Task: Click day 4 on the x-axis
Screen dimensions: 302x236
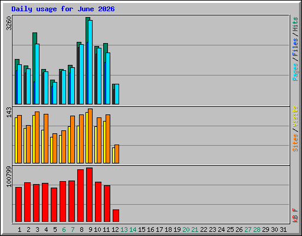Action: pyautogui.click(x=46, y=230)
